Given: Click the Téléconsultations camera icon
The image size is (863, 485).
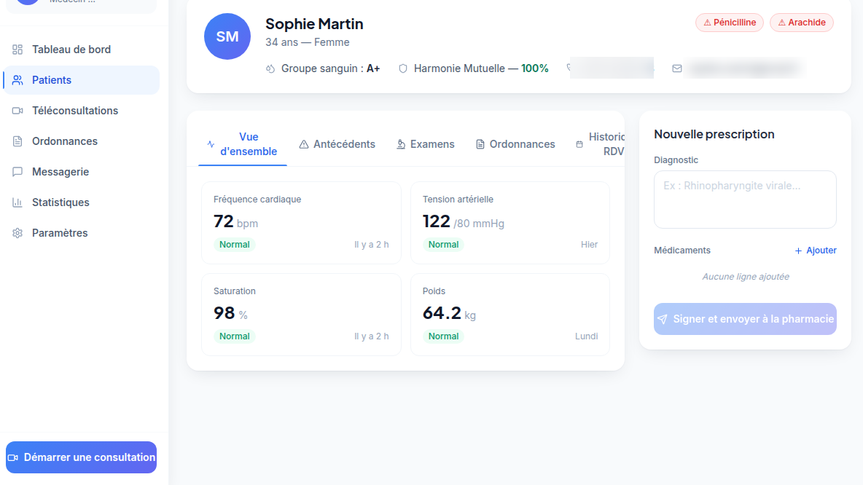Looking at the screenshot, I should pos(17,111).
